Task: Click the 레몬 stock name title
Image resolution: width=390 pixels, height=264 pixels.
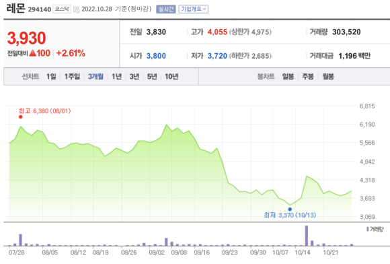Action: 15,8
